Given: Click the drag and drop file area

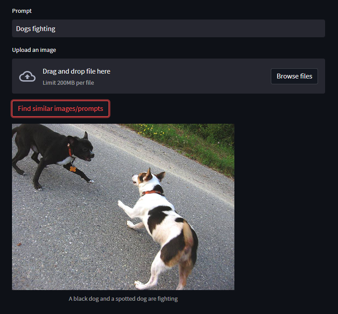Looking at the screenshot, I should pos(169,76).
